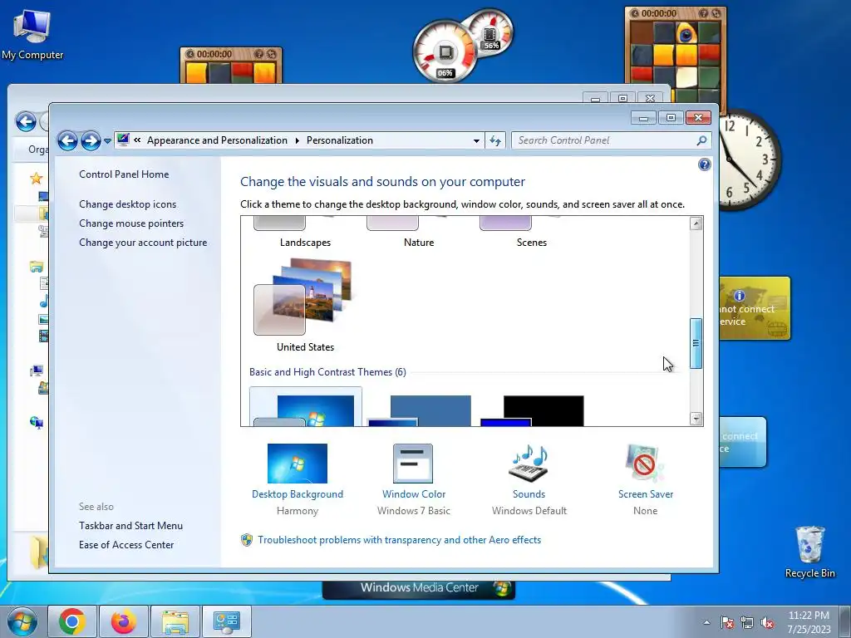Open Window Color settings icon

click(x=413, y=464)
